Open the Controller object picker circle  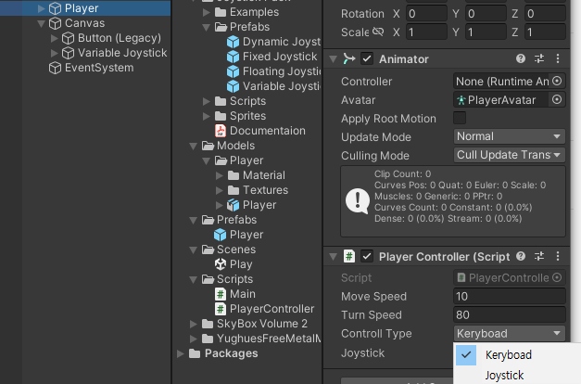tap(557, 81)
